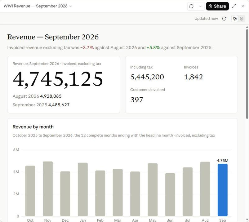The width and height of the screenshot is (249, 222).
Task: Click the −3.7% change figure
Action: click(87, 48)
